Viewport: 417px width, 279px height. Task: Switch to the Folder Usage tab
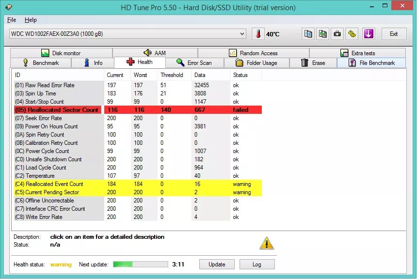click(257, 63)
